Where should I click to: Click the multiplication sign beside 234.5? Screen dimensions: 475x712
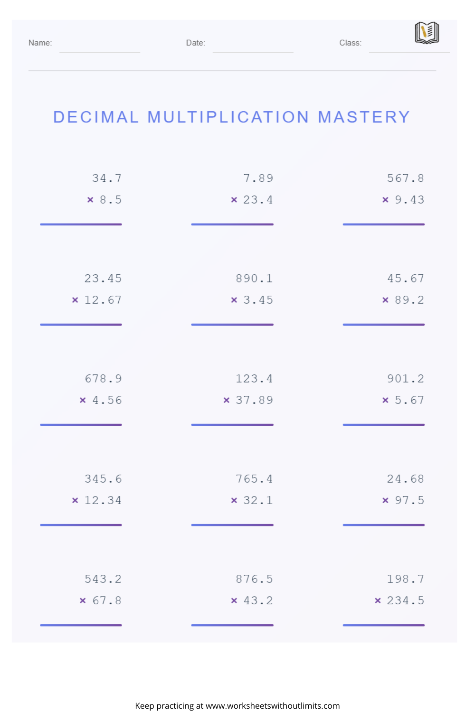(378, 600)
